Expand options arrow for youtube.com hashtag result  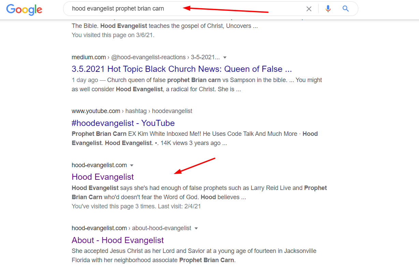pos(198,111)
